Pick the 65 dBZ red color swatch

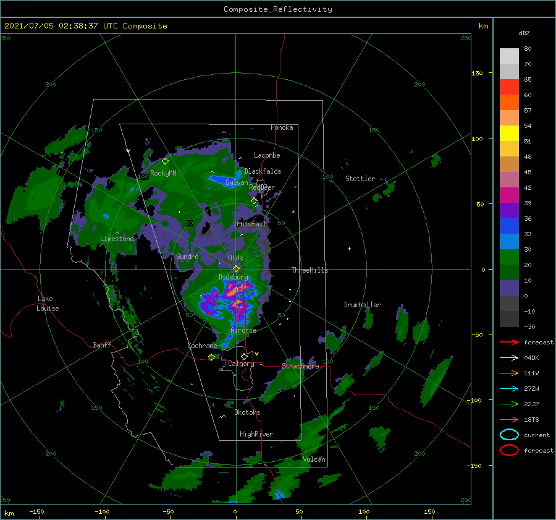[509, 87]
